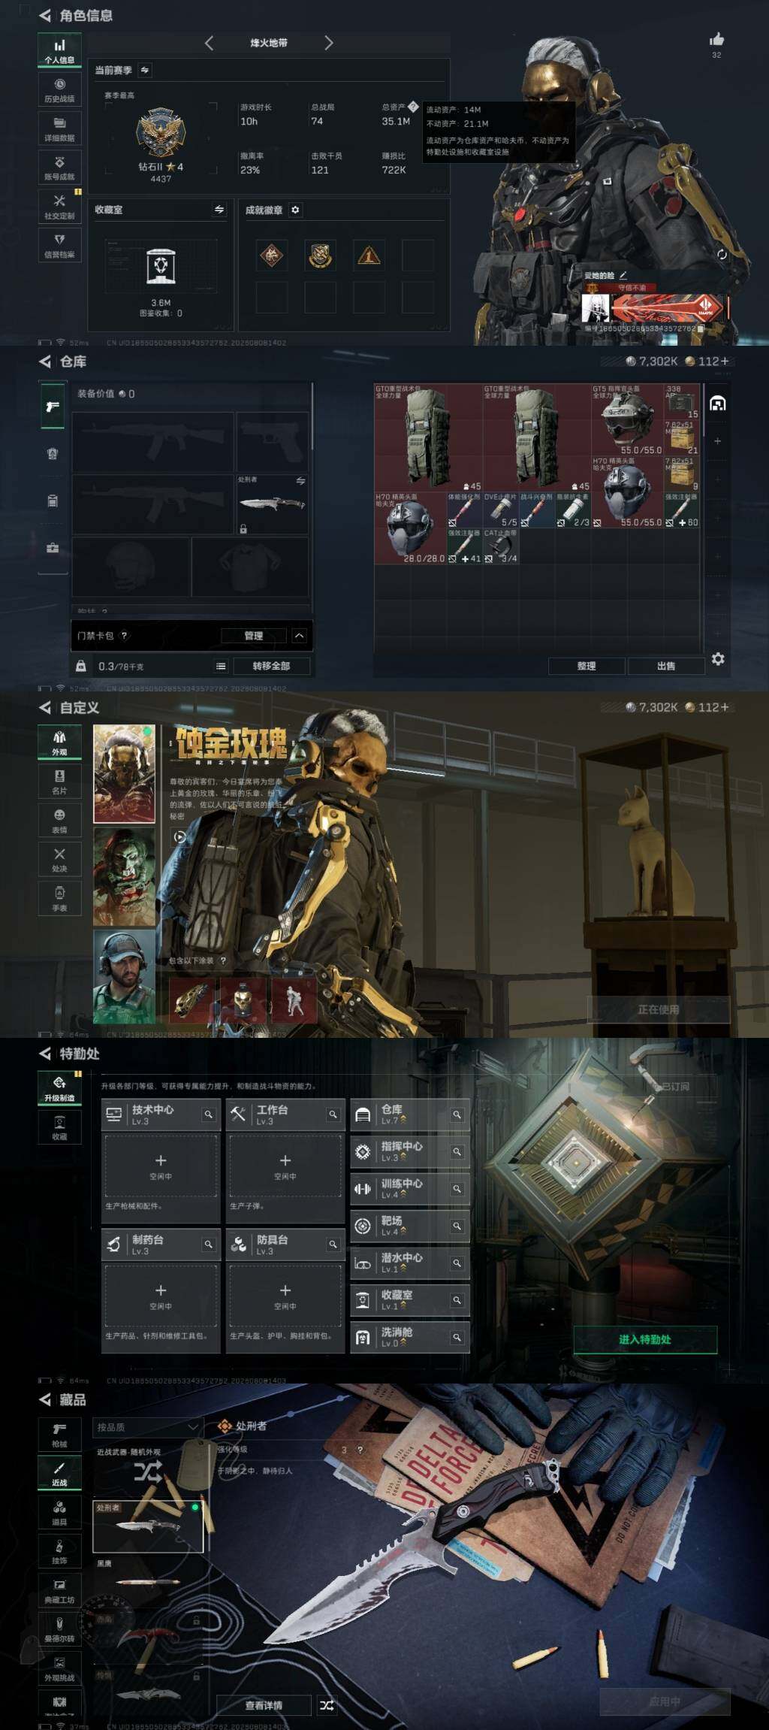Click the 总资产 question mark help icon
769x1730 pixels.
[x=412, y=107]
